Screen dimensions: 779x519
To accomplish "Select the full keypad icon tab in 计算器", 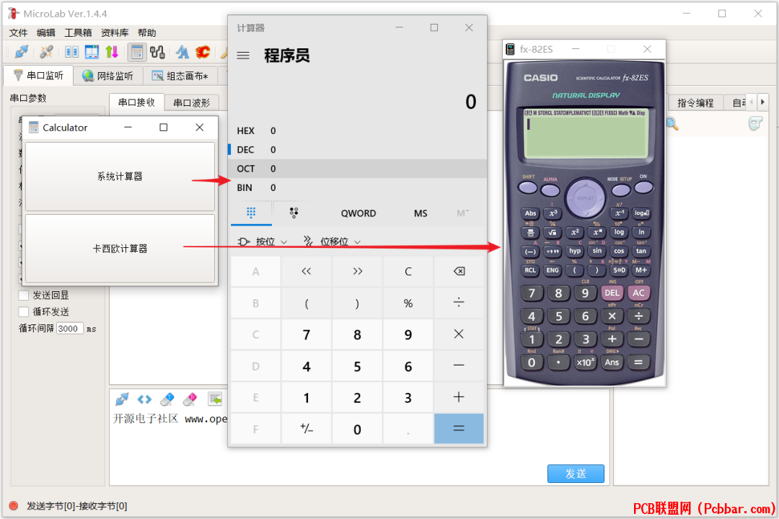I will click(x=252, y=213).
